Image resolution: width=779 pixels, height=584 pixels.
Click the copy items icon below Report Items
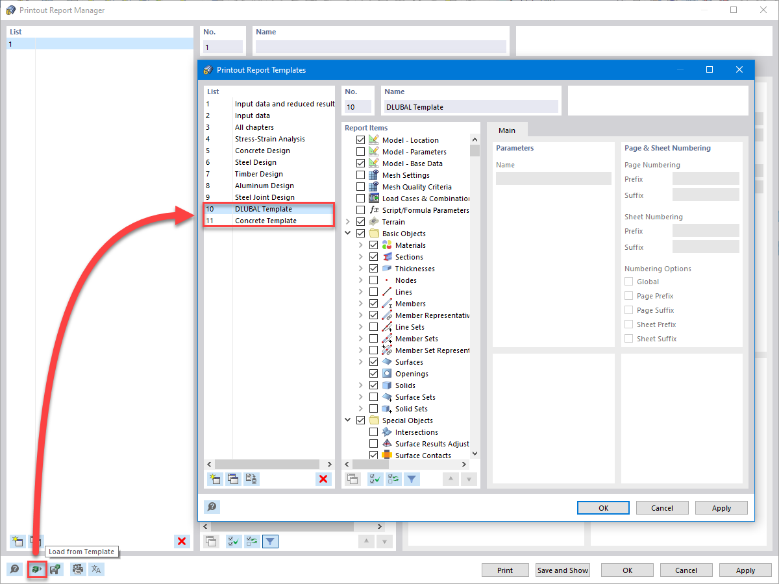[x=352, y=480]
